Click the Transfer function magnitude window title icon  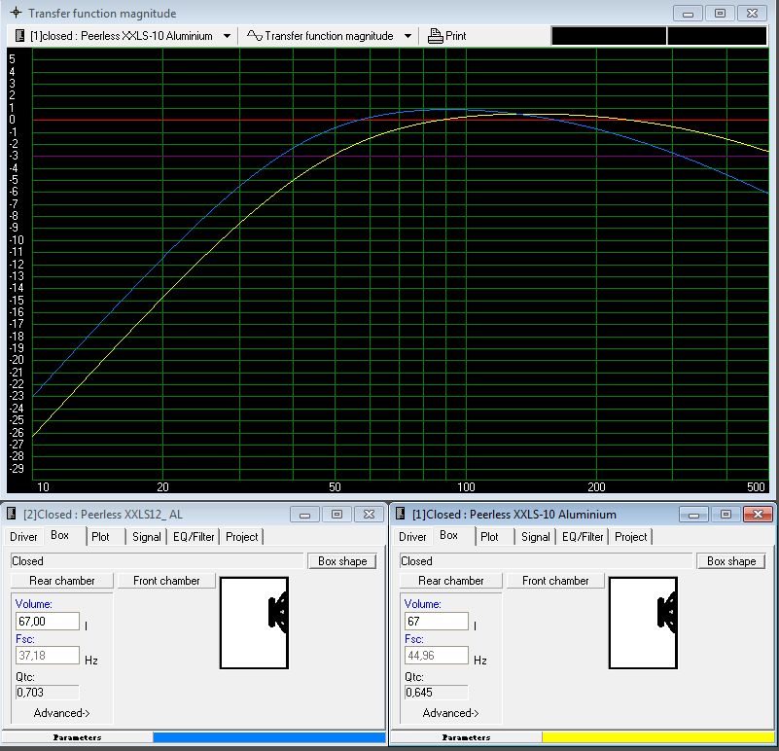click(x=15, y=14)
